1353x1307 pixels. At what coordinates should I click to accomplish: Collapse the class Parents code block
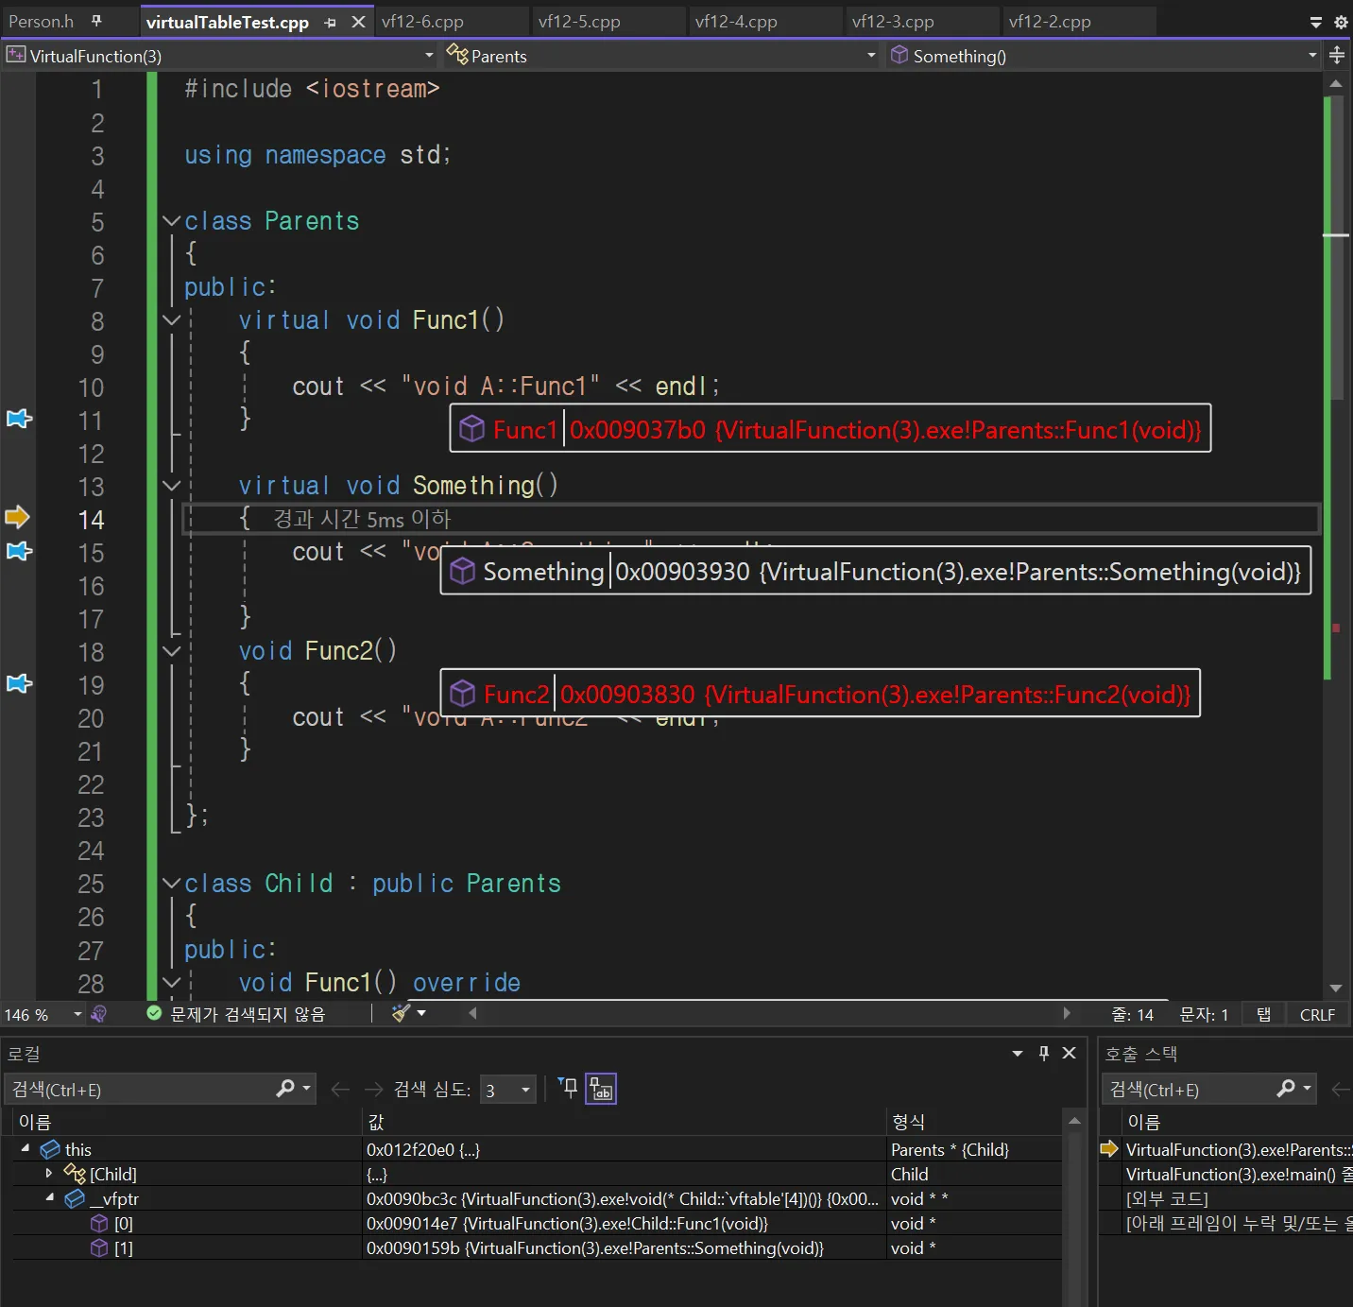pos(171,220)
